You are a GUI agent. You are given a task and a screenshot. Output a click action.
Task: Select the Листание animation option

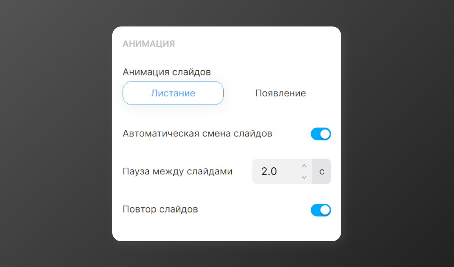pos(173,93)
